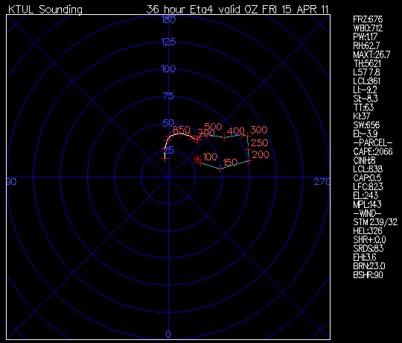Click the L57:7.8 lapse rate value
Viewport: 402px width, 343px height.
click(x=366, y=72)
